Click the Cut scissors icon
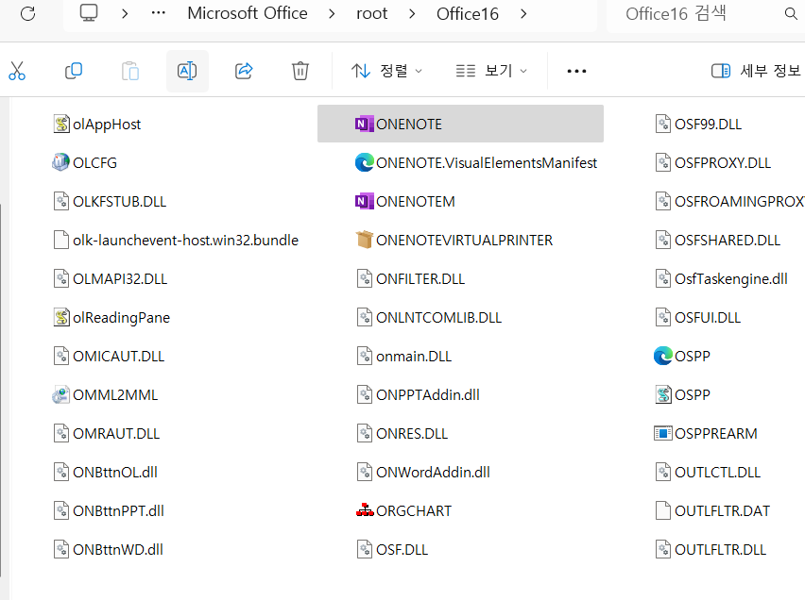The width and height of the screenshot is (805, 600). (x=17, y=71)
